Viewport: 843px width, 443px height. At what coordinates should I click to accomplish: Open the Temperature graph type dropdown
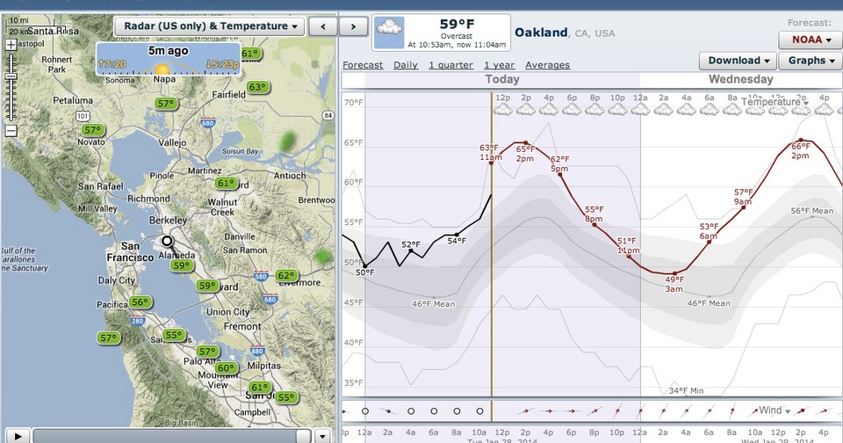click(x=776, y=102)
